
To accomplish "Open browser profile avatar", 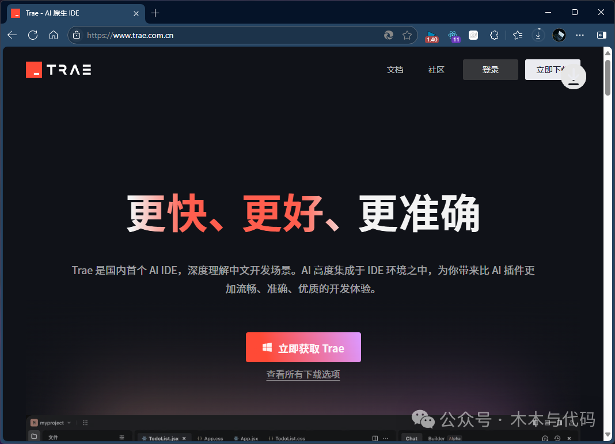I will 559,35.
